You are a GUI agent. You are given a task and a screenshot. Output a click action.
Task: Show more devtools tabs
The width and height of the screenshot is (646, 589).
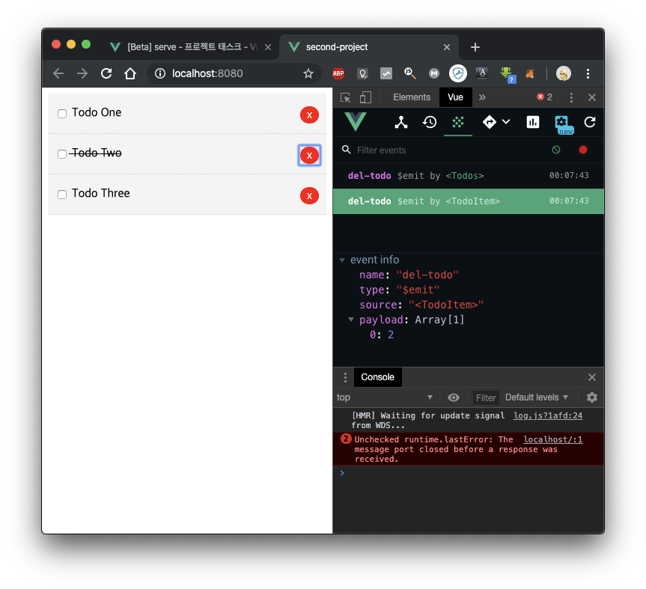(x=482, y=97)
